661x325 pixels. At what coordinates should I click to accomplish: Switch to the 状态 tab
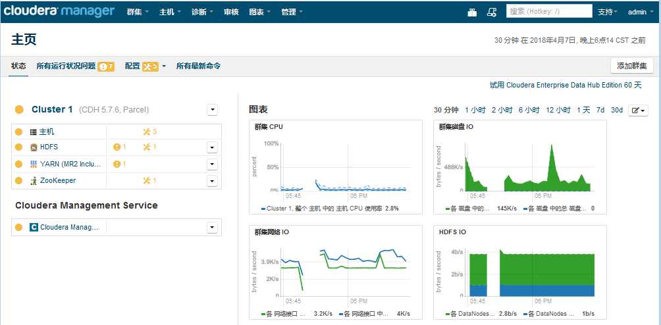click(x=18, y=66)
